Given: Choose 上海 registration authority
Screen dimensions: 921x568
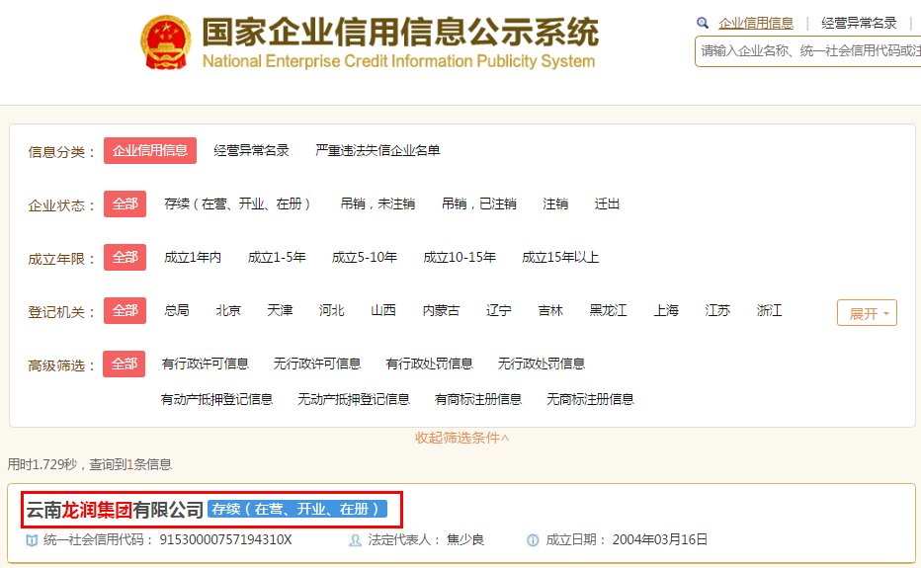Looking at the screenshot, I should point(666,310).
